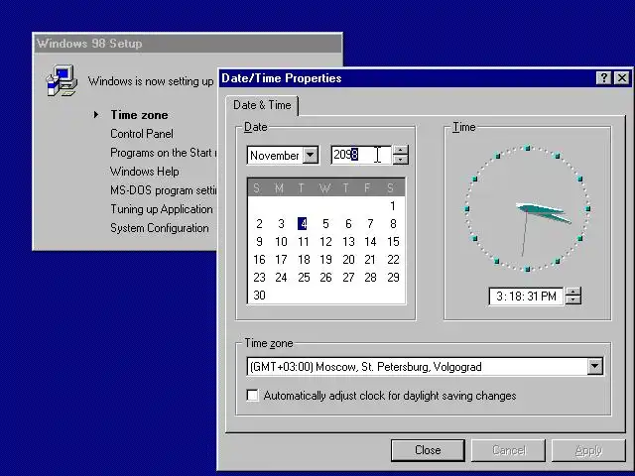Click Programs on the Start step in Setup
The image size is (635, 476).
tap(164, 153)
